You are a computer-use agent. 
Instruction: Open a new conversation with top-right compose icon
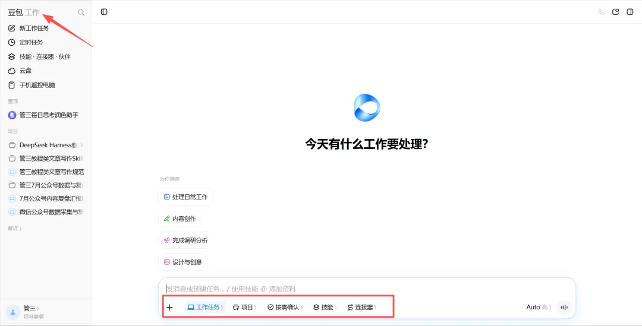[615, 12]
